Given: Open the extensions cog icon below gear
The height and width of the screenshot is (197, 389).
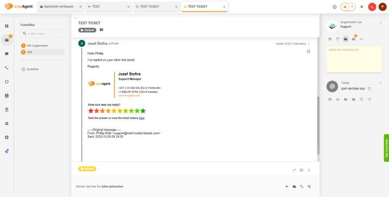Looking at the screenshot, I should [x=6, y=137].
